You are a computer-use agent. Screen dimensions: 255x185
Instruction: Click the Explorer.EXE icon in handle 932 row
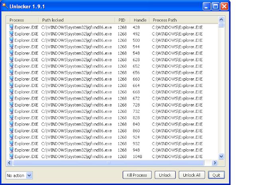pyautogui.click(x=11, y=144)
